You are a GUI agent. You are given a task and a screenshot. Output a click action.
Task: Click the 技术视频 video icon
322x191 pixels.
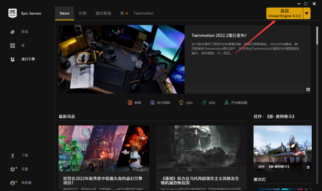pyautogui.click(x=152, y=102)
